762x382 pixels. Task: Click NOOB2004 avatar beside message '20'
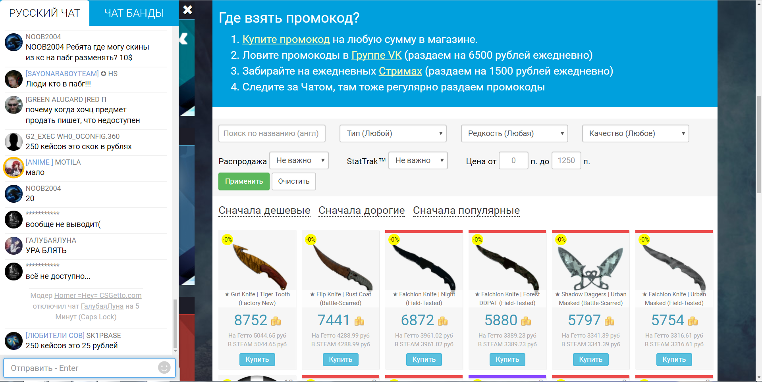pos(14,194)
